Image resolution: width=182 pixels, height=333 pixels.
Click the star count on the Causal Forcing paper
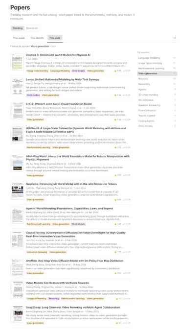click(118, 252)
